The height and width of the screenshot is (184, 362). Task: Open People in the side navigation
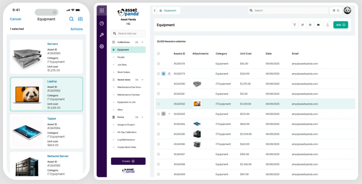[x=121, y=57]
